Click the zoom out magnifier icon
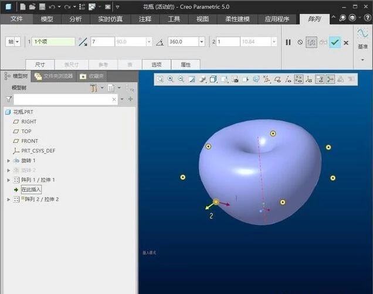 coord(181,79)
